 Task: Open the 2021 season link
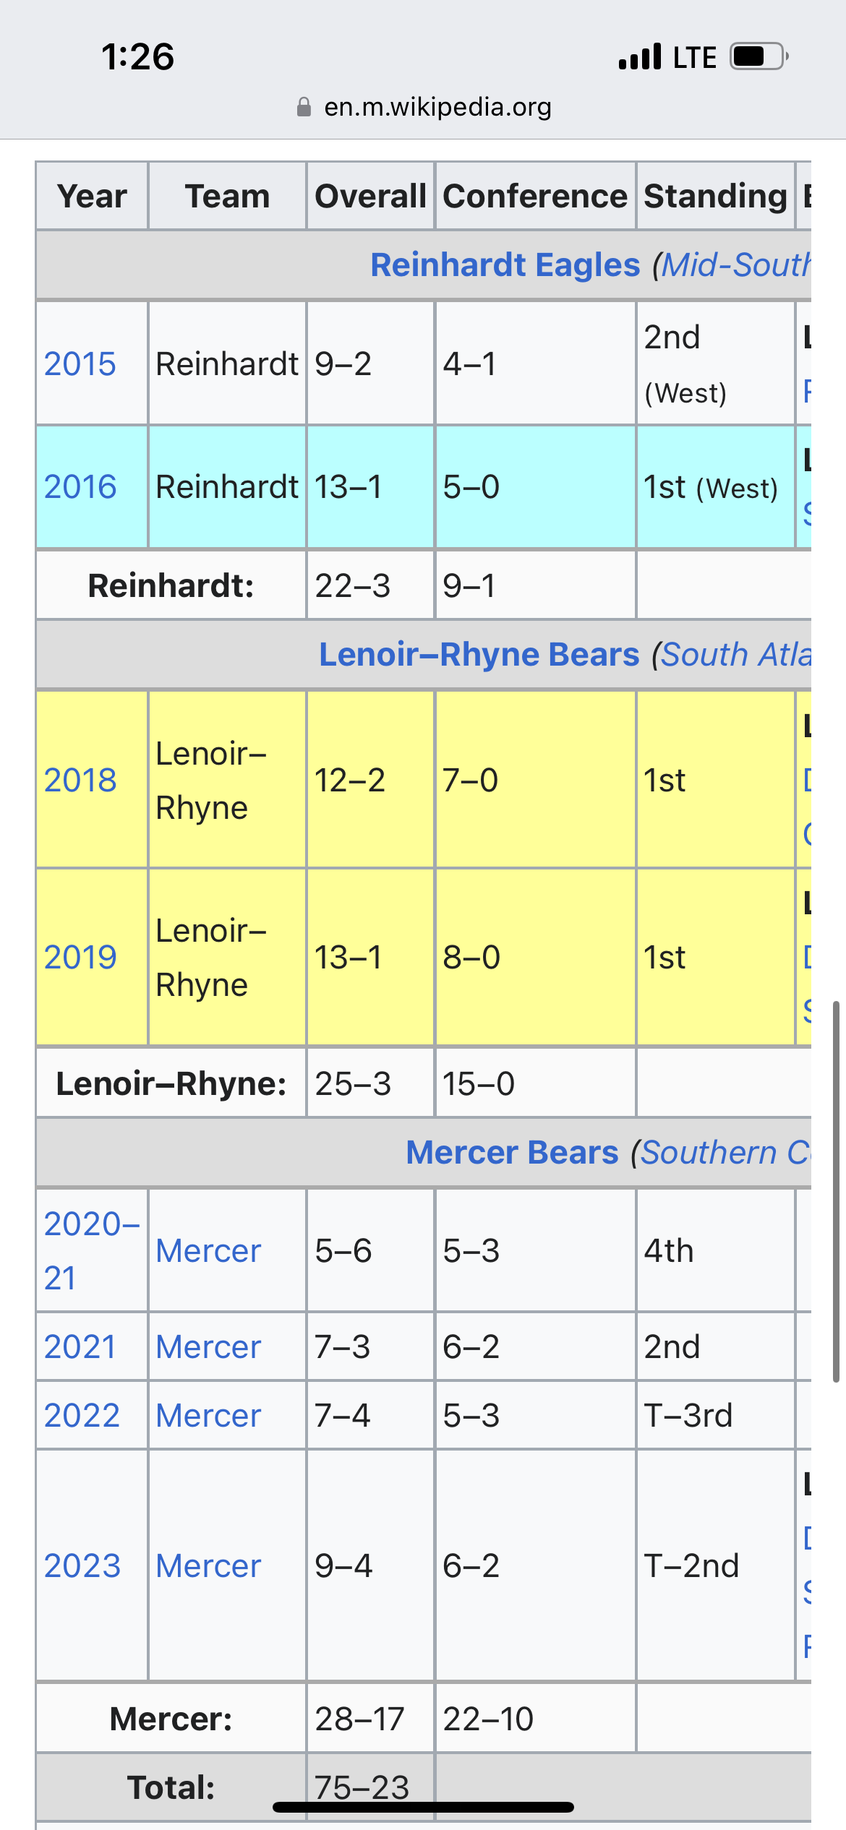click(80, 1346)
